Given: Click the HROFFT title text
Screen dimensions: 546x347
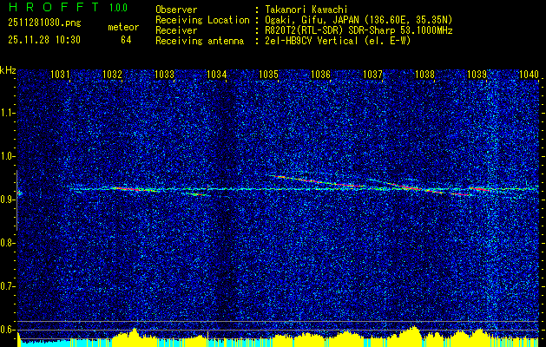Looking at the screenshot, I should pos(55,7).
